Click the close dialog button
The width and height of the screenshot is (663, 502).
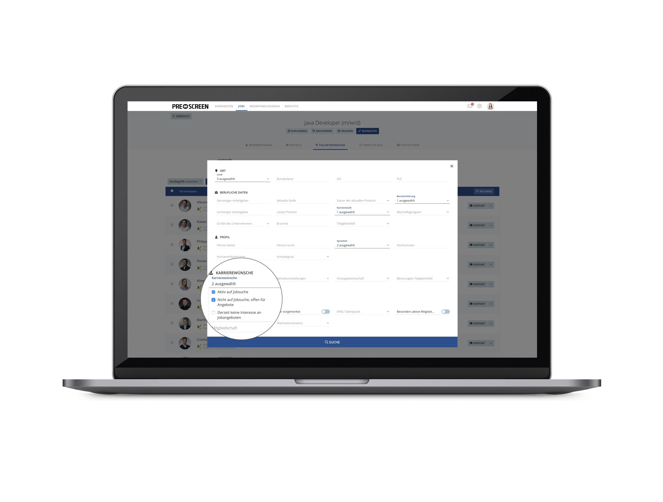pos(452,166)
